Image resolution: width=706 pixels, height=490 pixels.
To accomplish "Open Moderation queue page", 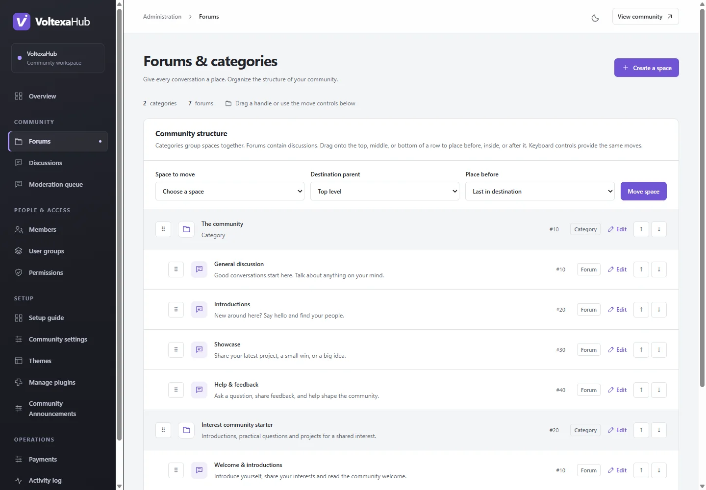I will point(58,185).
